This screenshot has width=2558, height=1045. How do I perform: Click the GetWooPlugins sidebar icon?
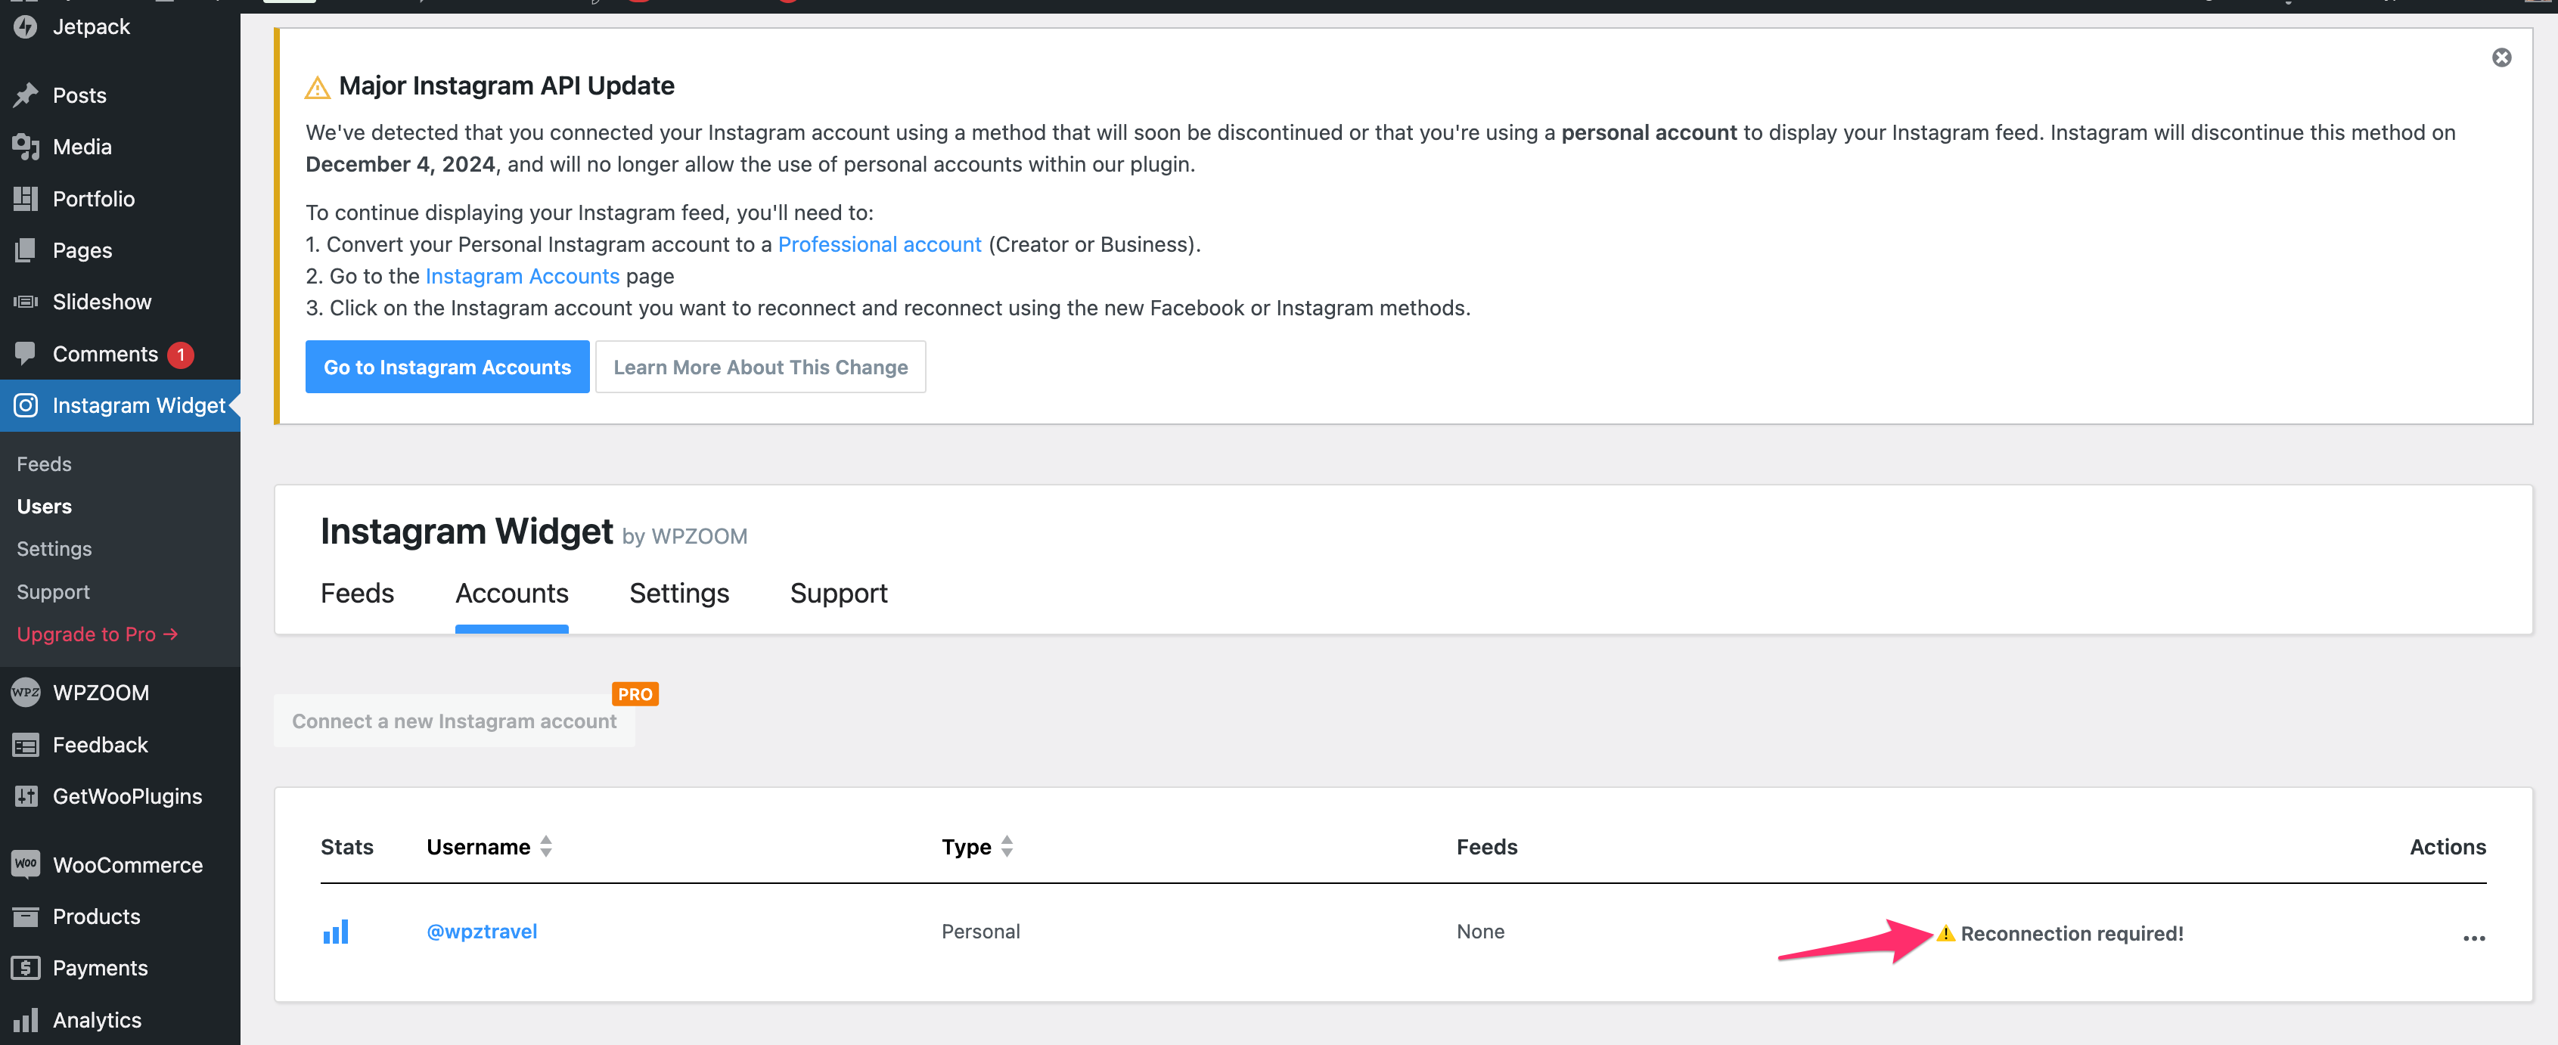tap(26, 796)
